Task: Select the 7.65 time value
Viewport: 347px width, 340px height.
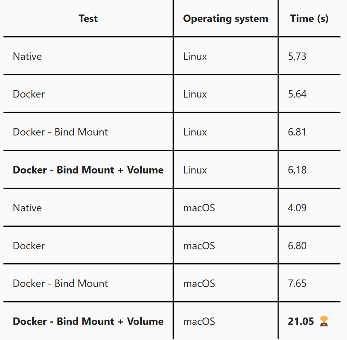Action: [x=297, y=284]
